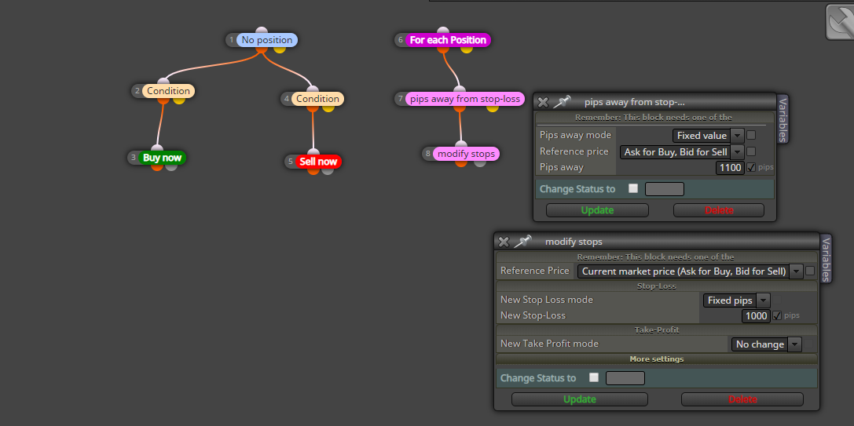Image resolution: width=854 pixels, height=426 pixels.
Task: Select the red Sell now block
Action: point(319,162)
